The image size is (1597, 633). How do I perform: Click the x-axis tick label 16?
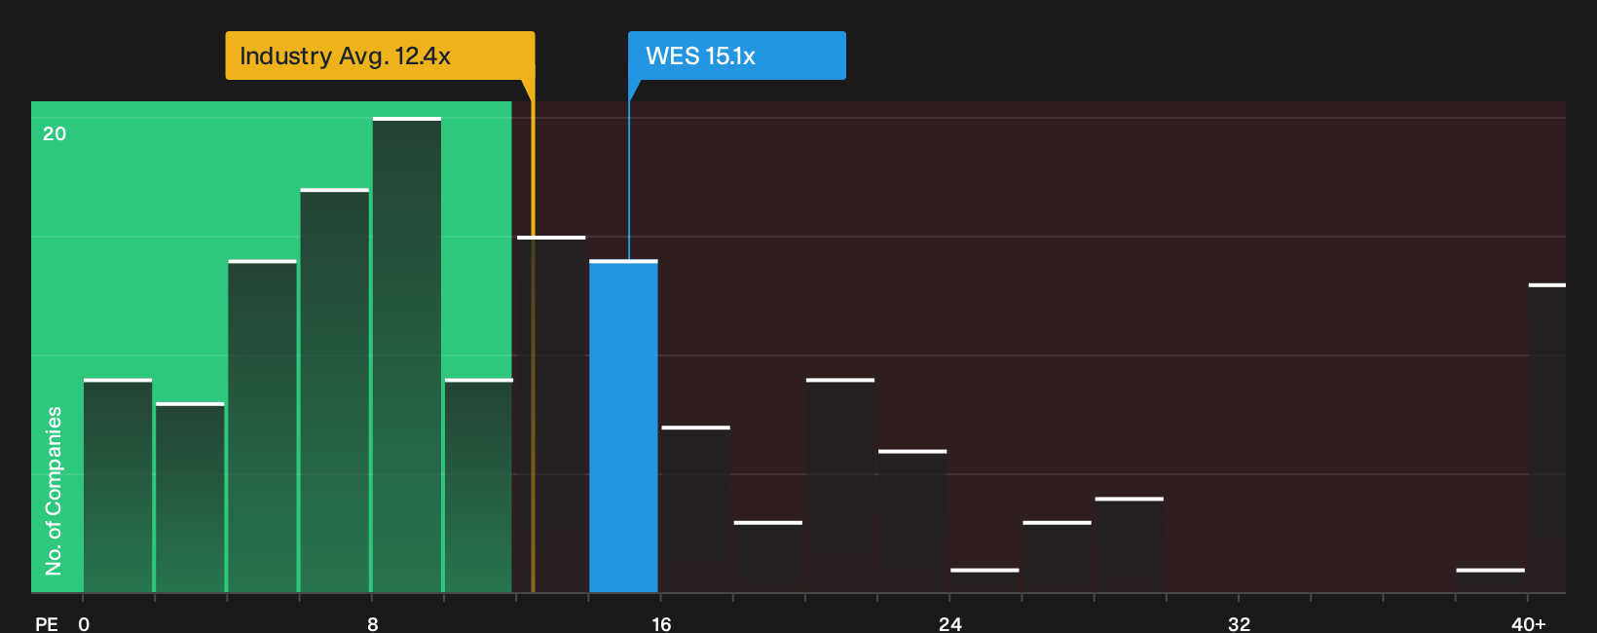point(661,623)
